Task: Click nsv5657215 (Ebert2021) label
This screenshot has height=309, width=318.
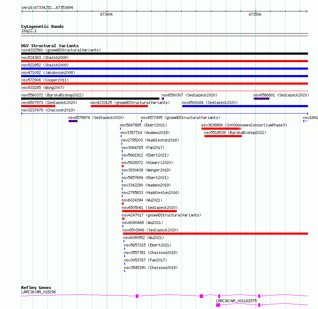Action: [x=148, y=245]
